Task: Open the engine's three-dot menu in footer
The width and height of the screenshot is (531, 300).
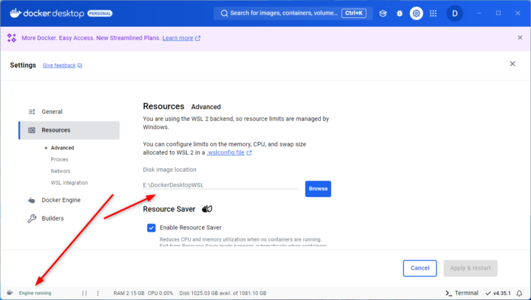Action: [97, 293]
